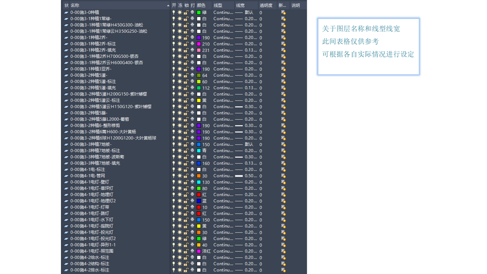Image resolution: width=487 pixels, height=274 pixels.
Task: Click plot icon for 0-00施3-3种植7地被-填充 layer
Action: [192, 163]
